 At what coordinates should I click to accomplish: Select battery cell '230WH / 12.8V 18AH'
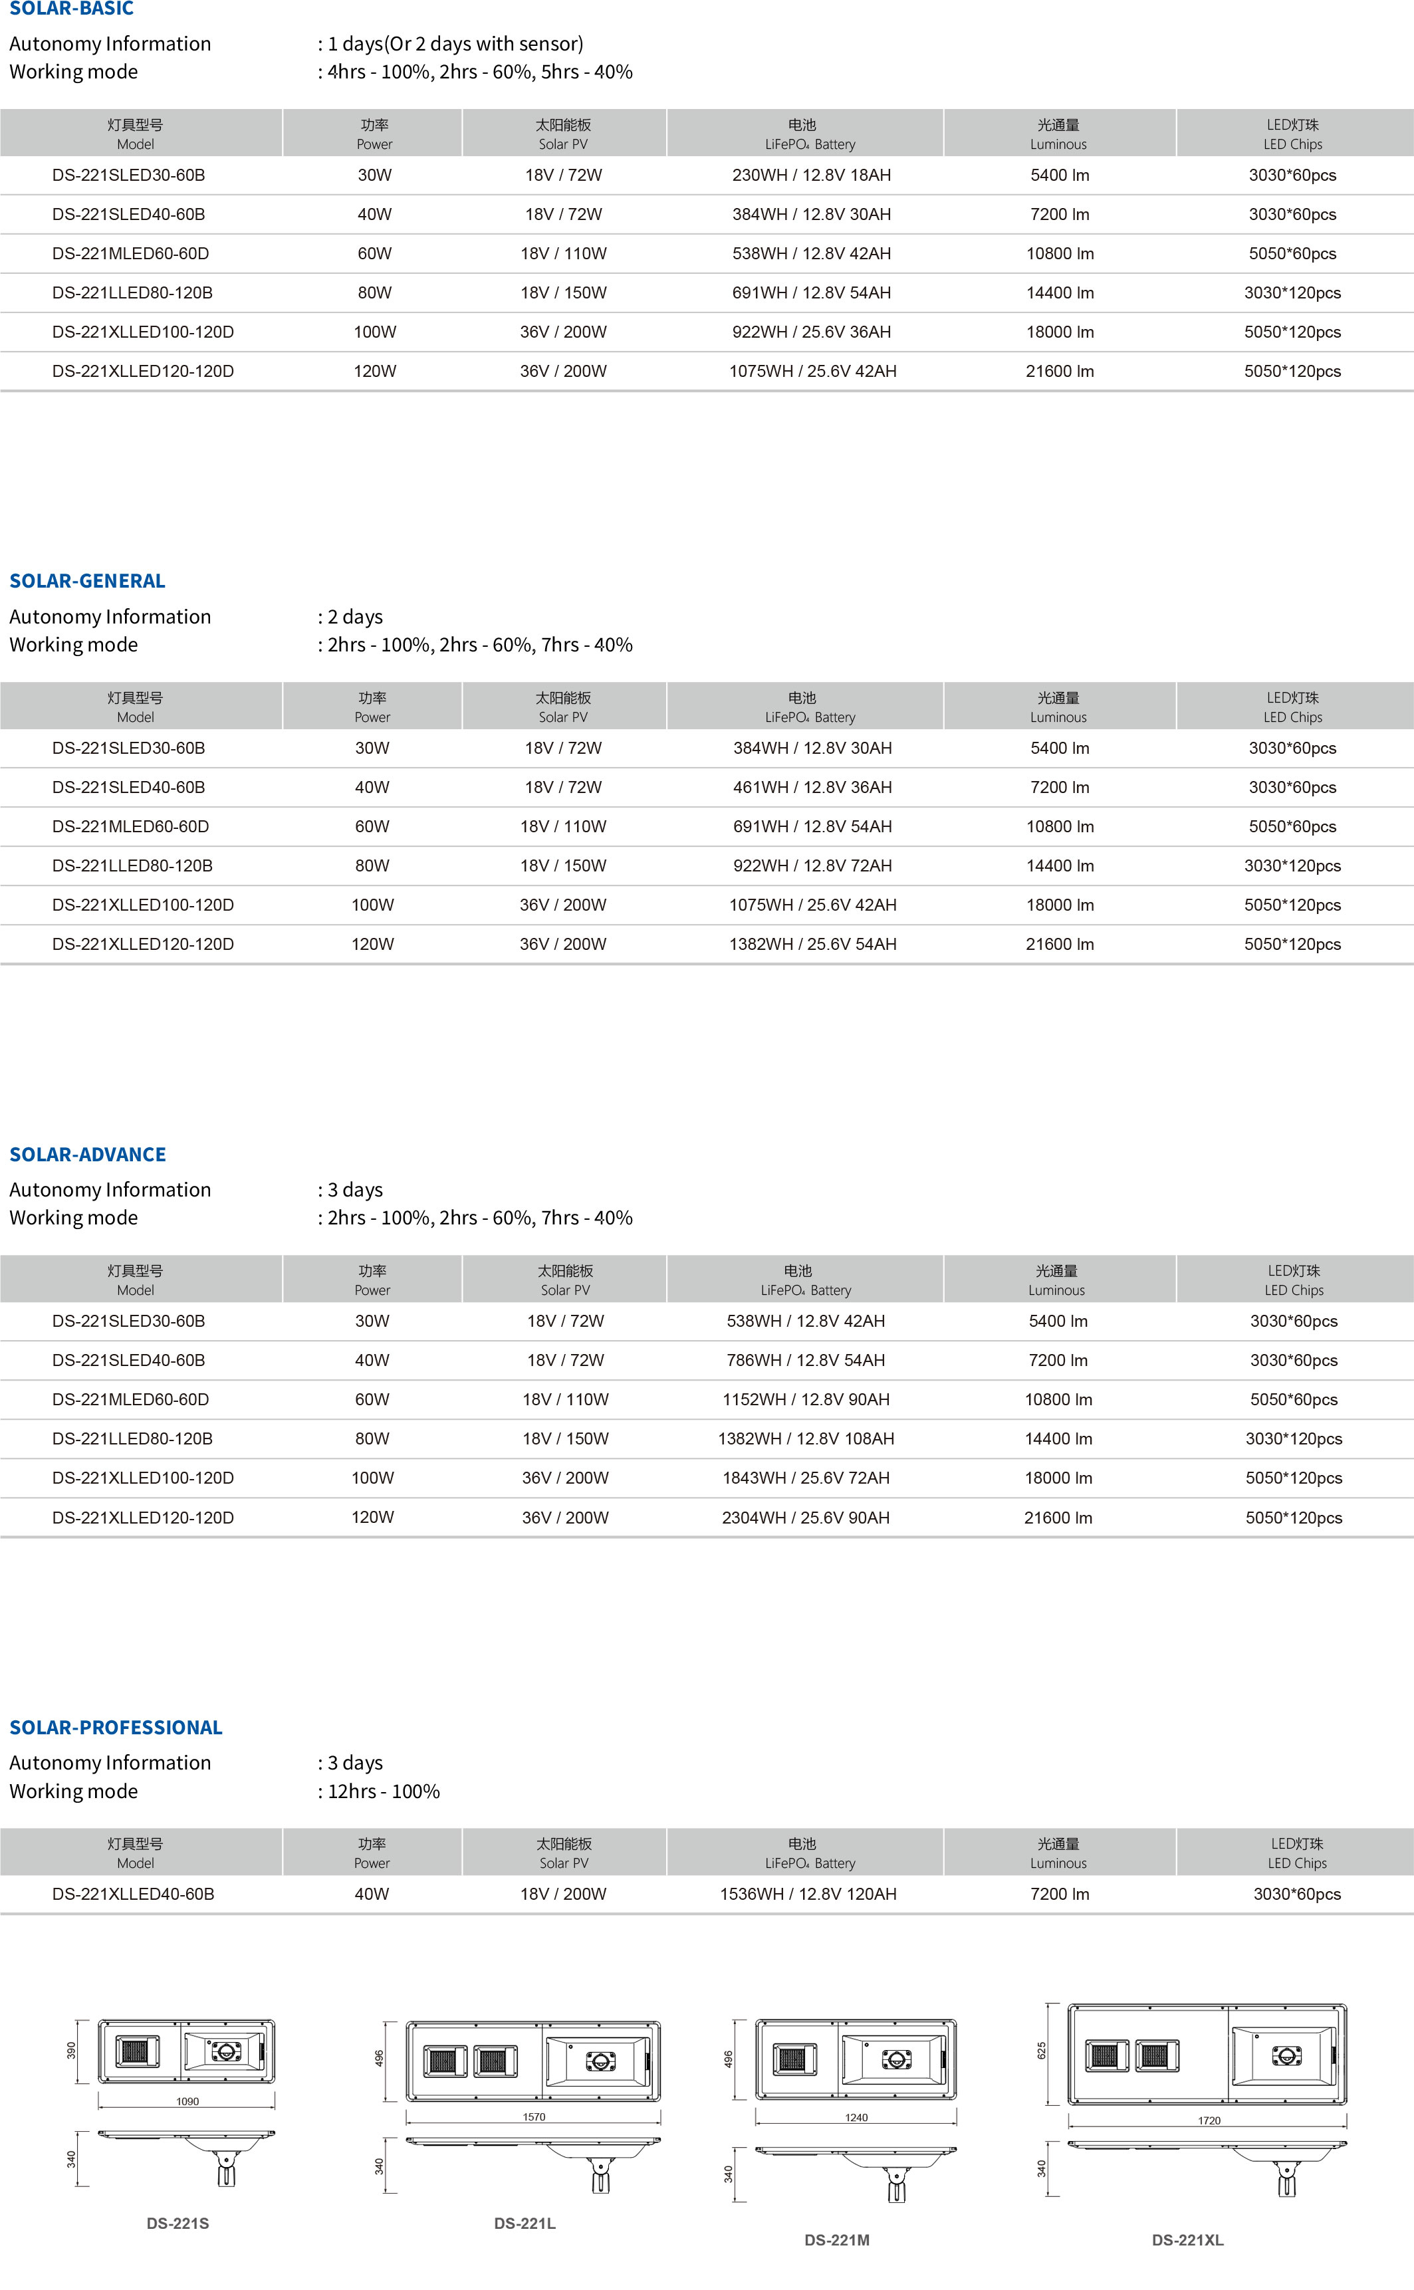(812, 175)
